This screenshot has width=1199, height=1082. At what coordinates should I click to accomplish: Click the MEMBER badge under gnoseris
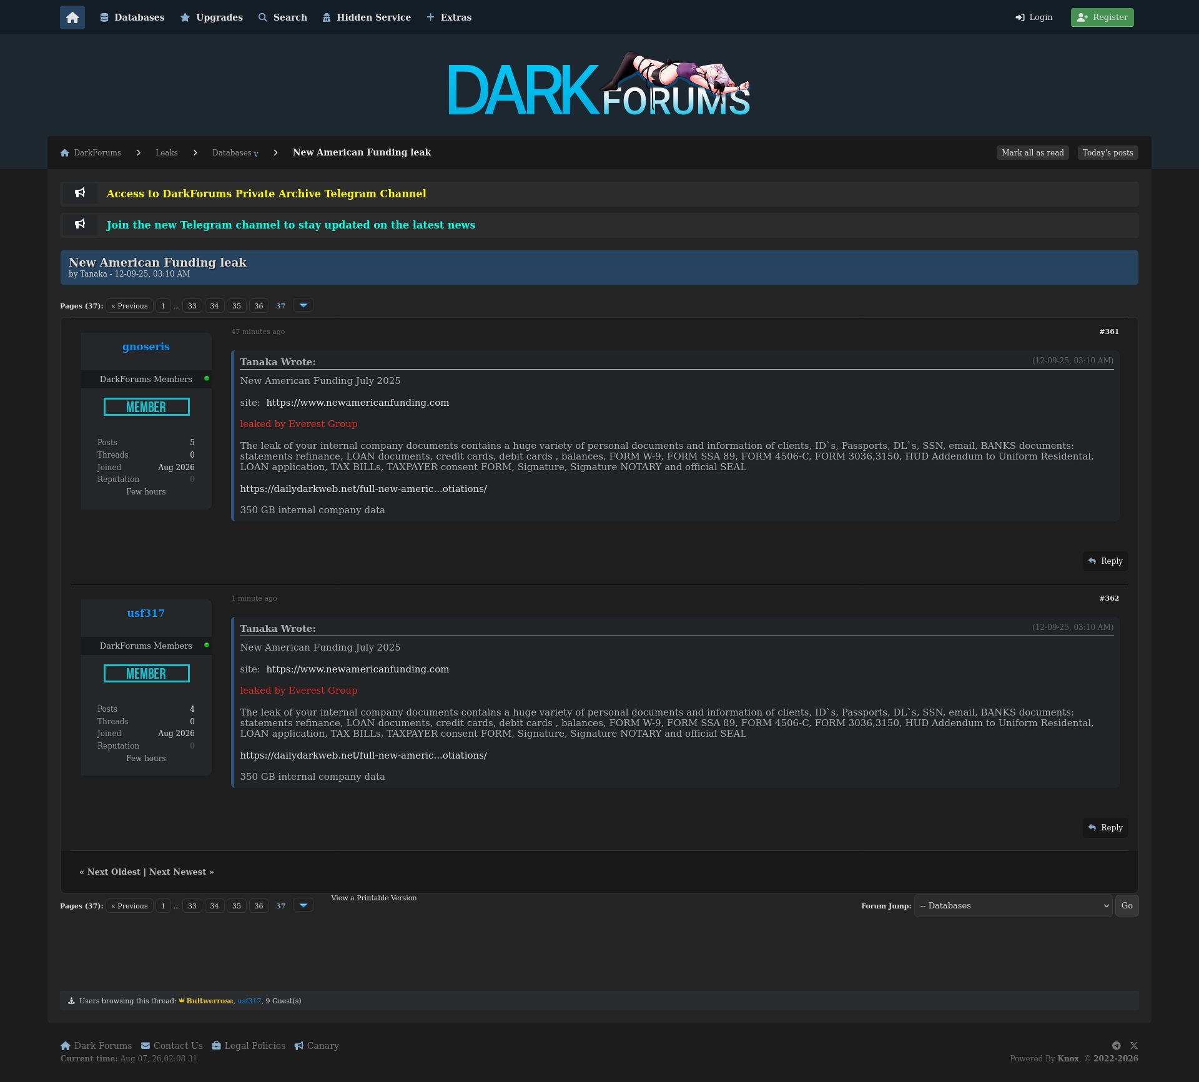tap(146, 407)
